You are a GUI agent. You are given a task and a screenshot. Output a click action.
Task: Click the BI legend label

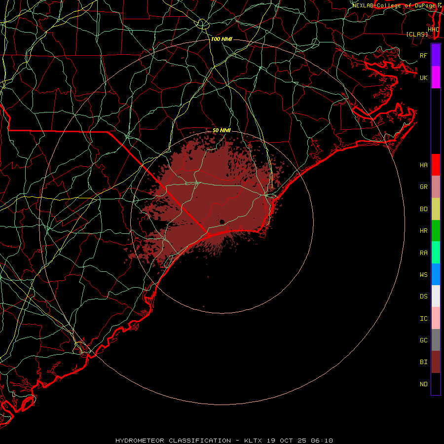click(423, 362)
